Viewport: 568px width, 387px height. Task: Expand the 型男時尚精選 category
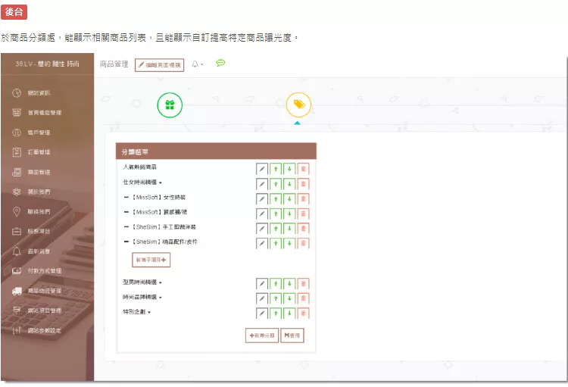point(161,282)
